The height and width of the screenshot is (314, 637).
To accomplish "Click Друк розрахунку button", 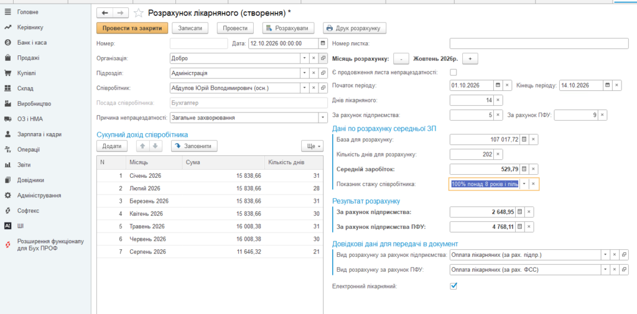I will pyautogui.click(x=354, y=28).
